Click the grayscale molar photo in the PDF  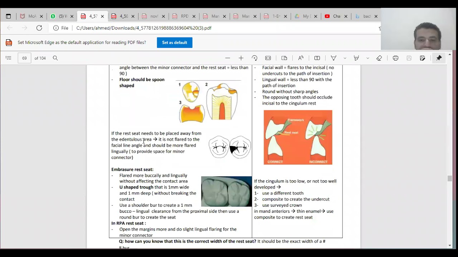pos(226,191)
